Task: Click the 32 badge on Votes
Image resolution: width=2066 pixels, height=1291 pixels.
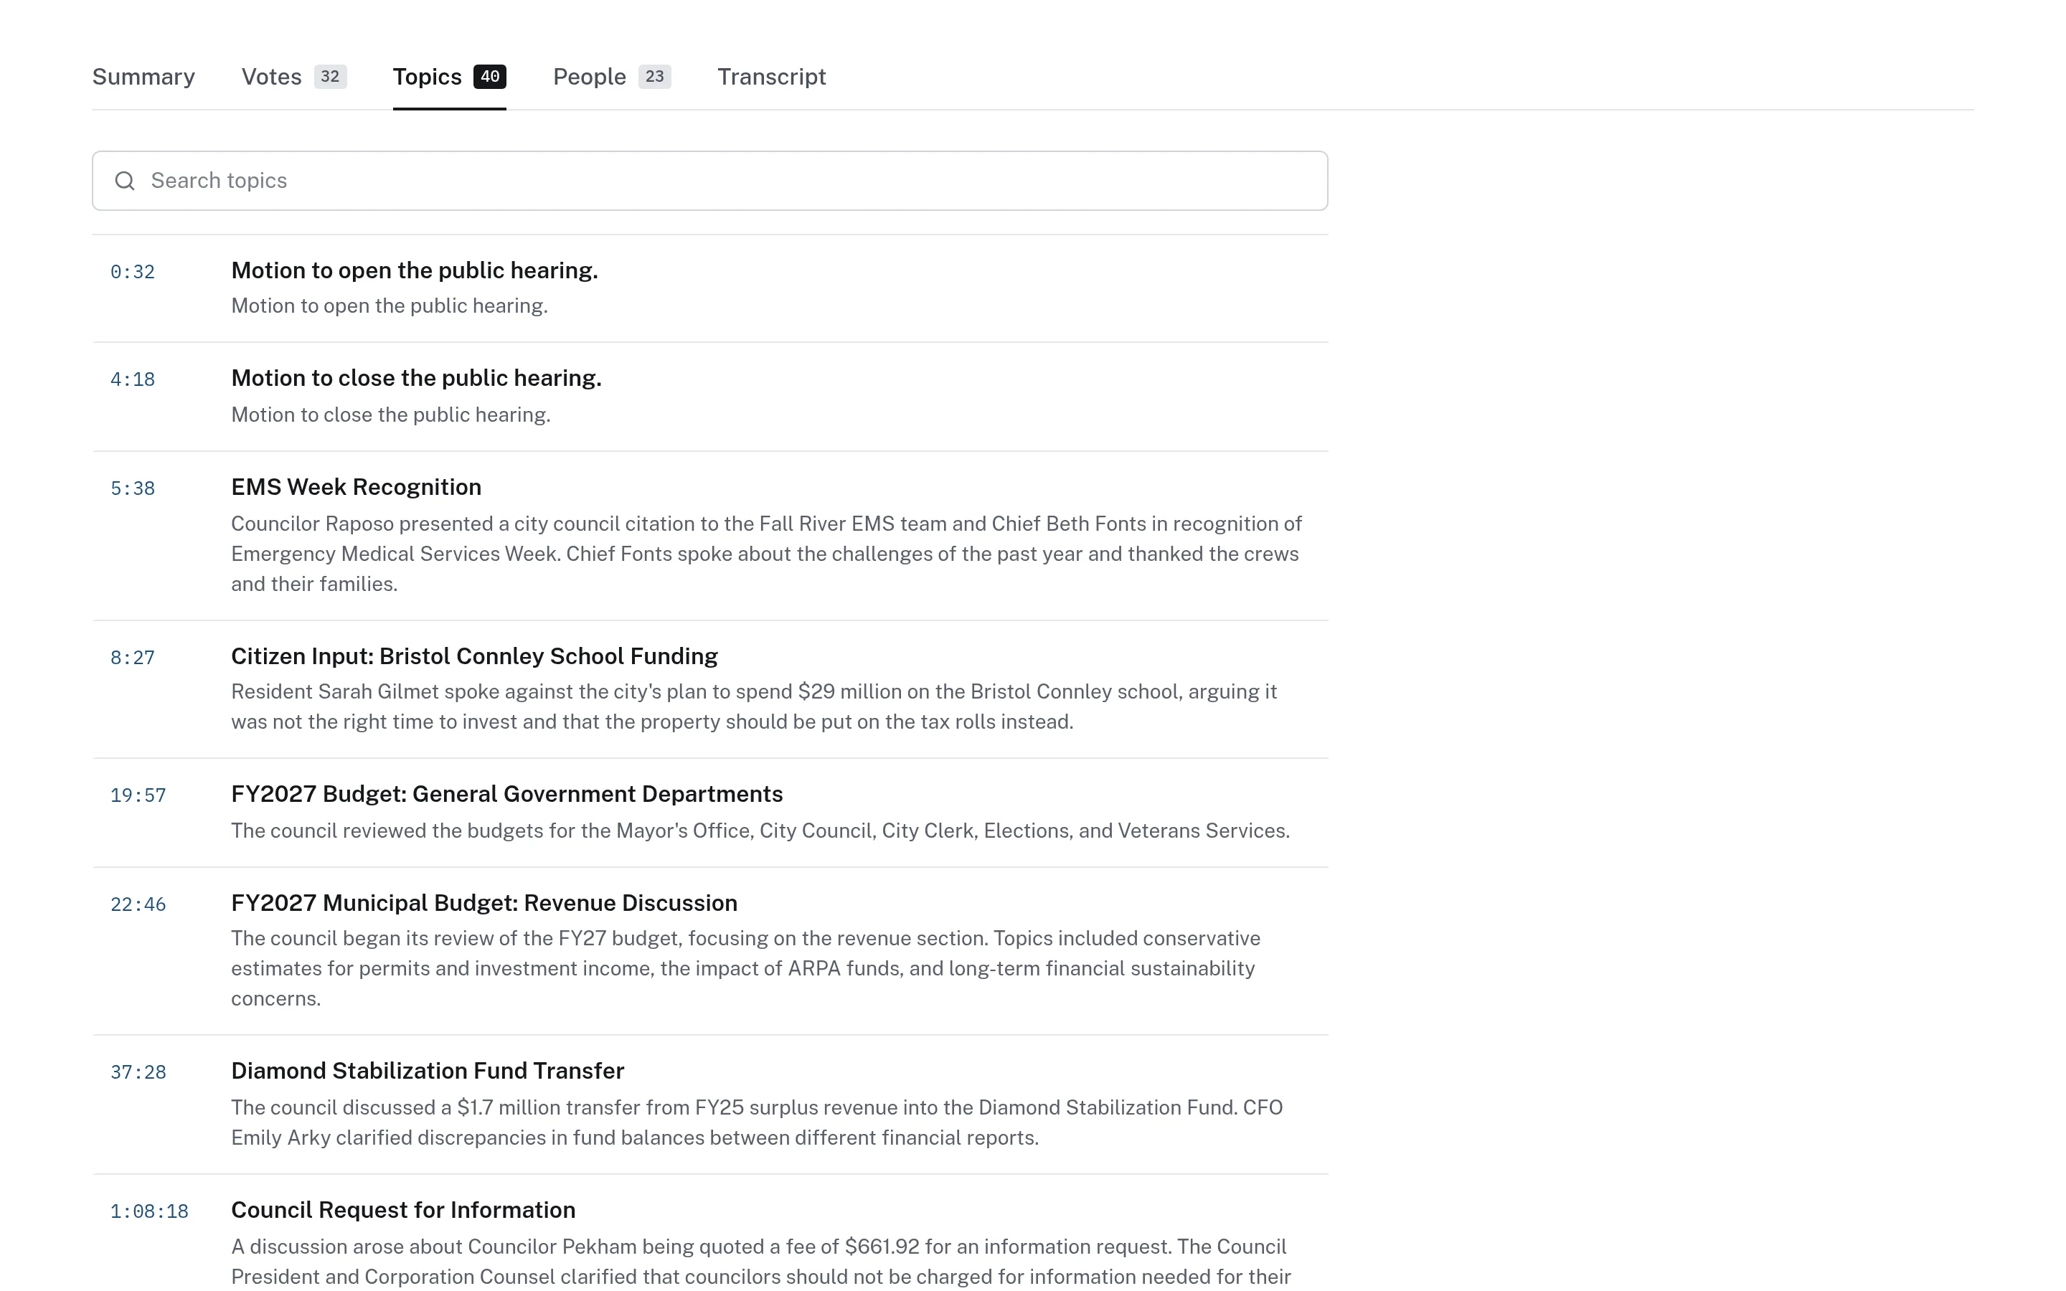Action: click(331, 77)
